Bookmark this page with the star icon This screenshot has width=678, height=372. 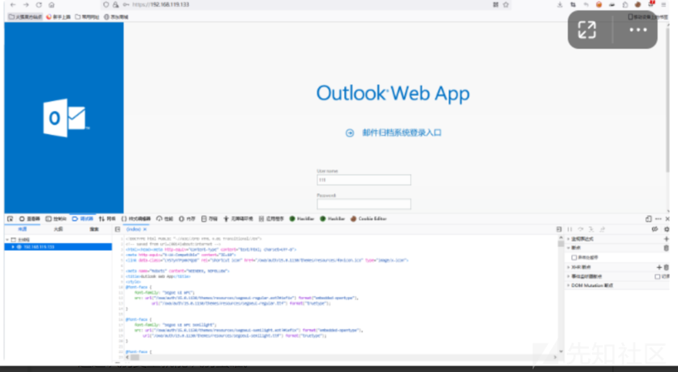click(506, 5)
